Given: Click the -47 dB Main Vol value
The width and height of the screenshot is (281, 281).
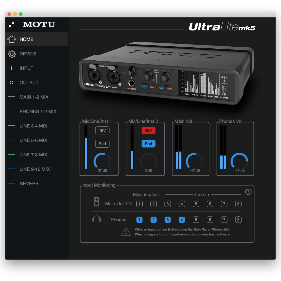Looking at the screenshot, I should (x=195, y=170).
